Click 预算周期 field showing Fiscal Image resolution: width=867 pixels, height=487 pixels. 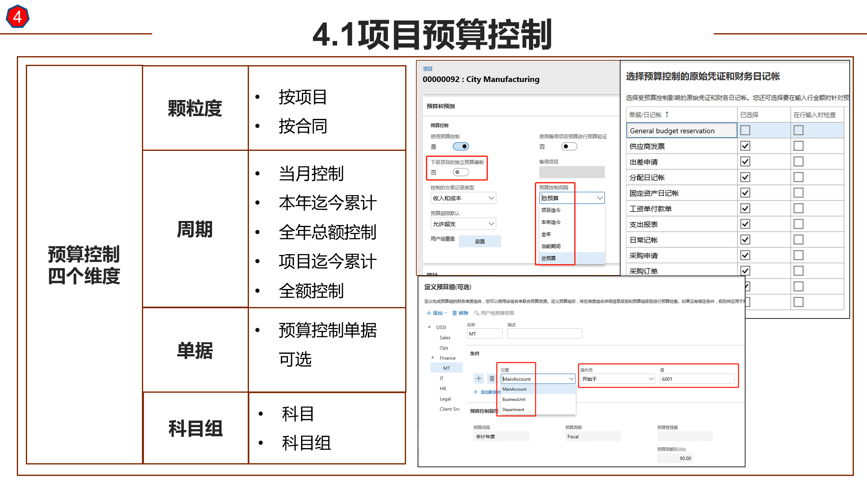[593, 437]
